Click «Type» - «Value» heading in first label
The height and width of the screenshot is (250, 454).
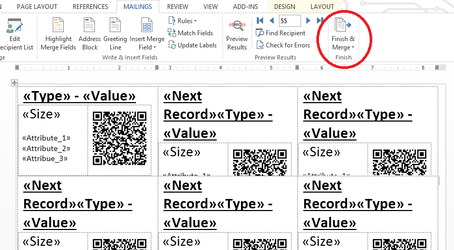[x=79, y=96]
